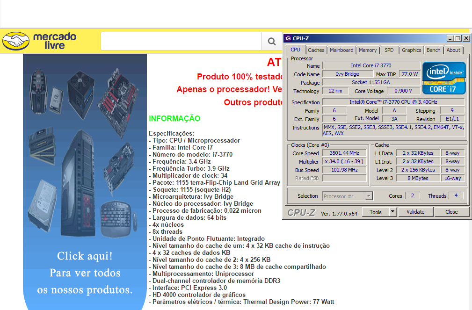Click the search magnifier icon
The image size is (472, 310).
tap(271, 41)
